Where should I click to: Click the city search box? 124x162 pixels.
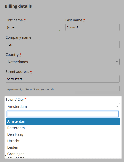point(63,114)
